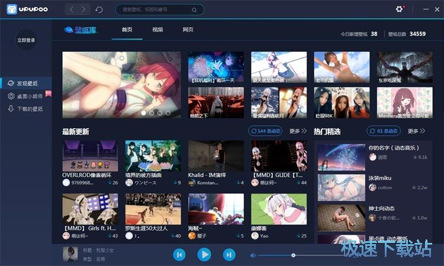Open the large red-haired anime banner
Image resolution: width=444 pixels, height=266 pixels.
tap(121, 85)
